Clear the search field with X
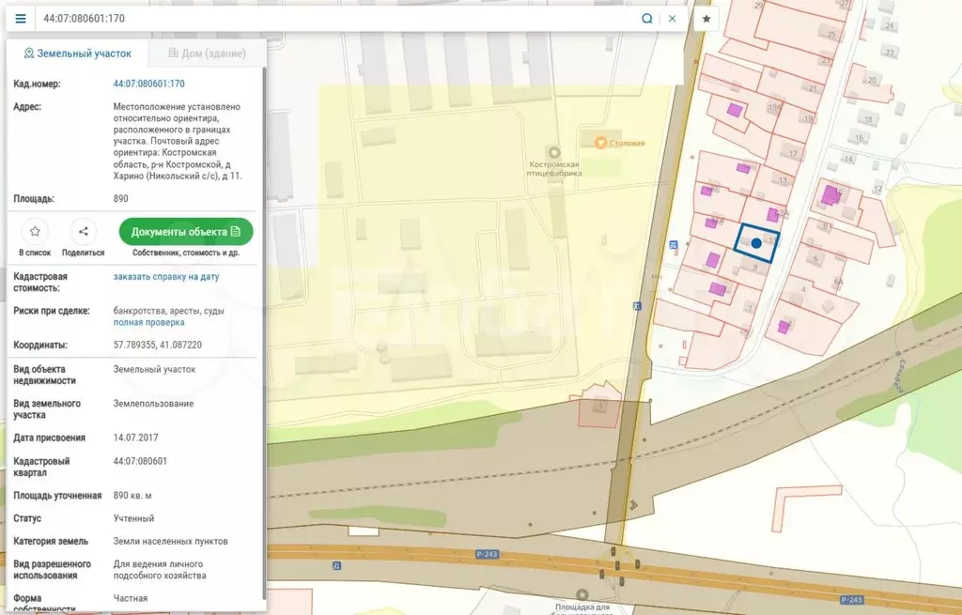The width and height of the screenshot is (962, 615). (x=673, y=19)
